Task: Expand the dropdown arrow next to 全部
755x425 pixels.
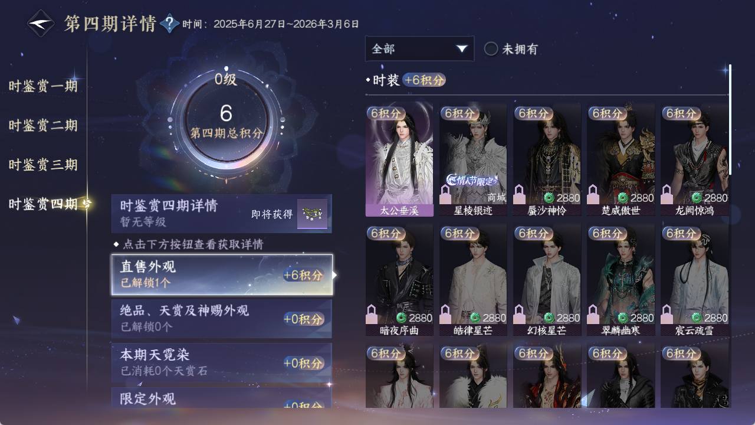Action: 462,48
